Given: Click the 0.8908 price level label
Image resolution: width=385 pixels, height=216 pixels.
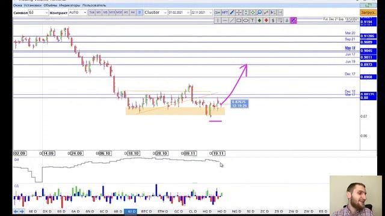Looking at the screenshot, I should [x=368, y=77].
